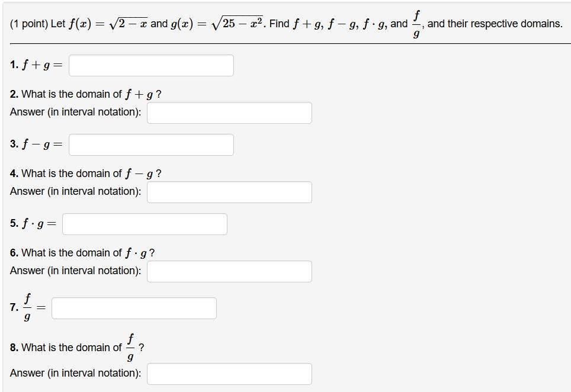Focus the empty box beside question 5

(x=144, y=224)
